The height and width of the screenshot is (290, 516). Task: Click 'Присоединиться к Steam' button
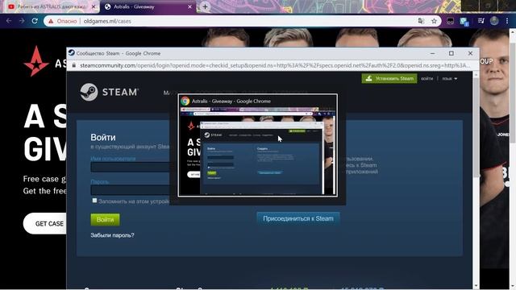[298, 218]
